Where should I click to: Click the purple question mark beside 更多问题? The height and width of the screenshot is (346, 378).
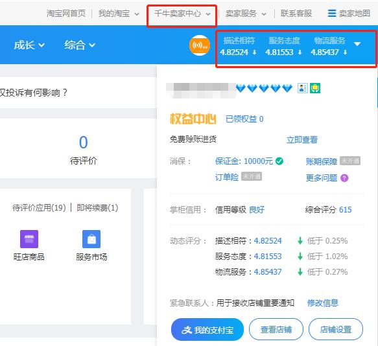pos(344,178)
